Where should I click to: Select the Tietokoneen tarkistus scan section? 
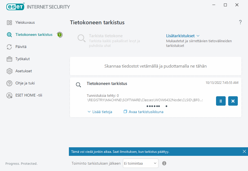(34, 34)
